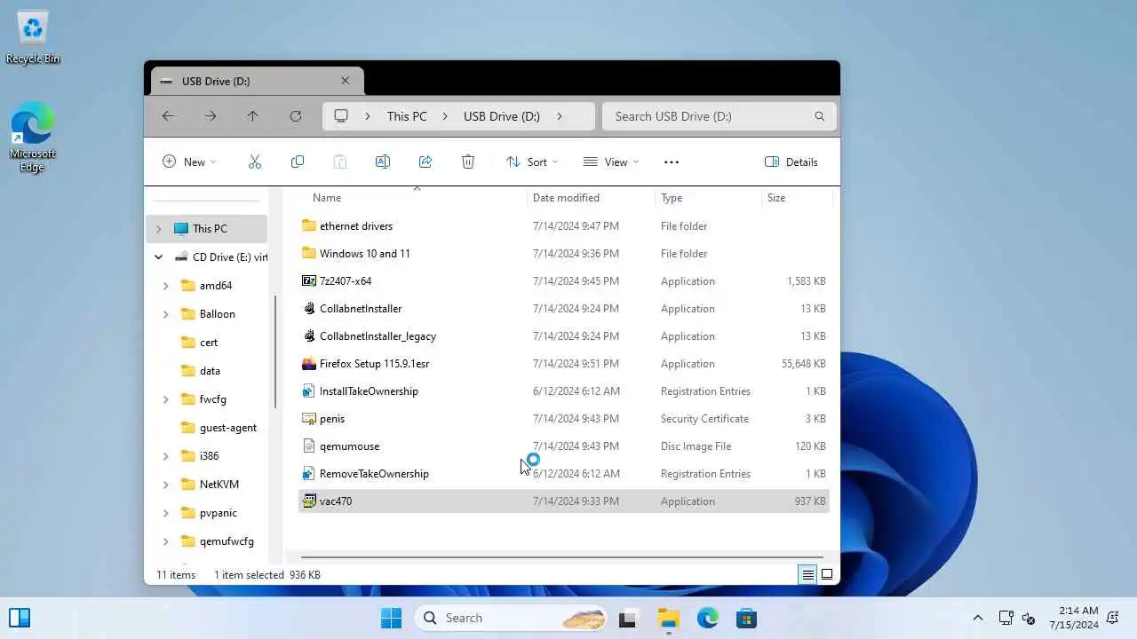Viewport: 1137px width, 639px height.
Task: Open the Sort dropdown menu
Action: 531,162
